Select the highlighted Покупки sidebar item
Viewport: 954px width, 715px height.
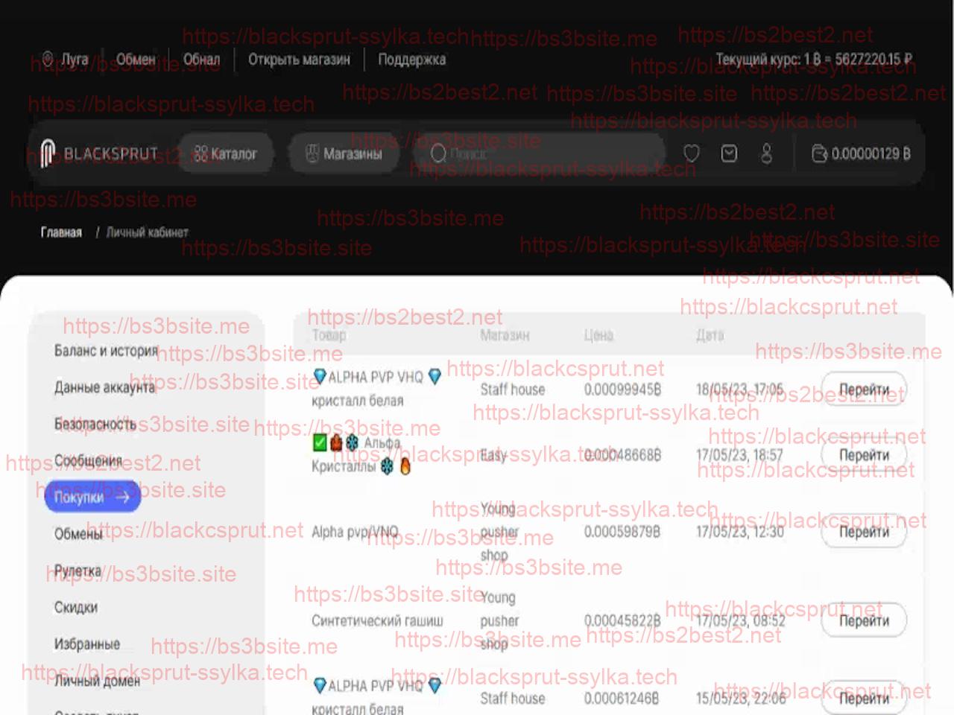pyautogui.click(x=92, y=497)
